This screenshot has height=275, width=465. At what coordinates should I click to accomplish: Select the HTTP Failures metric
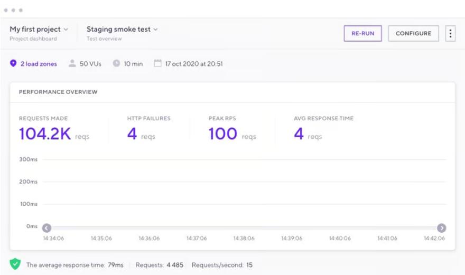point(132,134)
